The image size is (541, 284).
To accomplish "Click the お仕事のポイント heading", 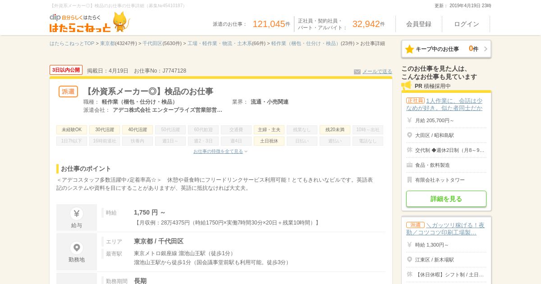I will [86, 169].
